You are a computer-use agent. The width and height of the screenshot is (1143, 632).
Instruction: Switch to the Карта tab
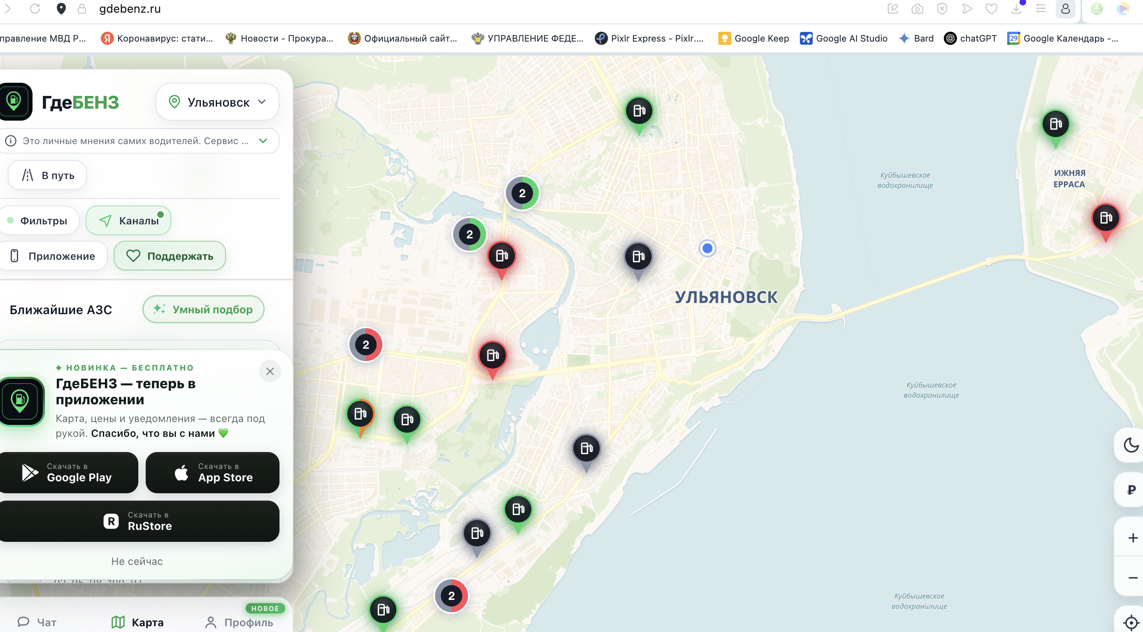(137, 622)
